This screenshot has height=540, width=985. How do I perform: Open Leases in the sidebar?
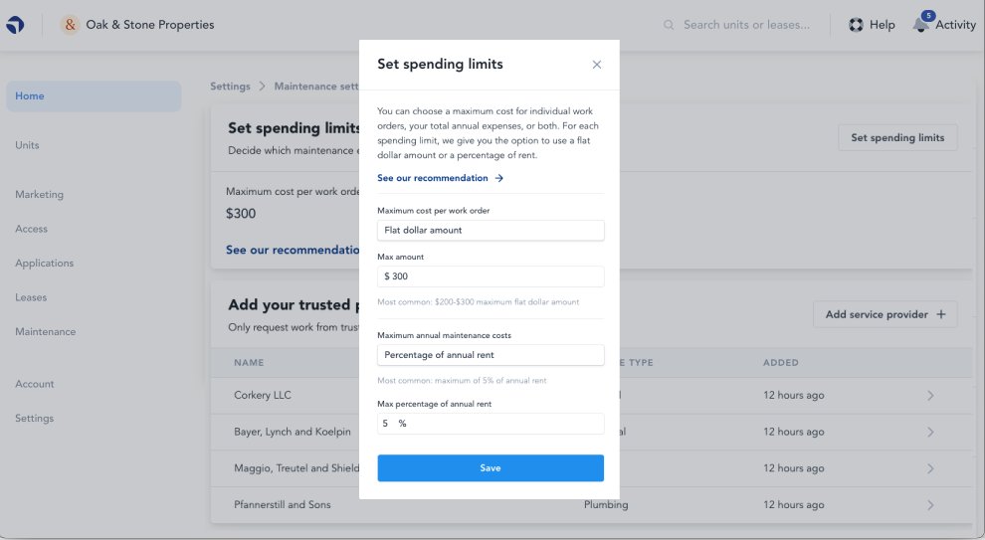coord(31,297)
